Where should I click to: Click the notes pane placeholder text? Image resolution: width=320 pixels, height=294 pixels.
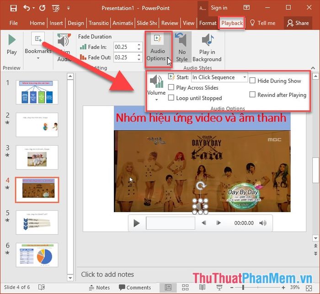pyautogui.click(x=107, y=274)
